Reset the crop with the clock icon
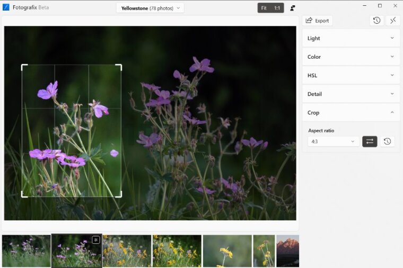This screenshot has width=403, height=268. (x=388, y=141)
